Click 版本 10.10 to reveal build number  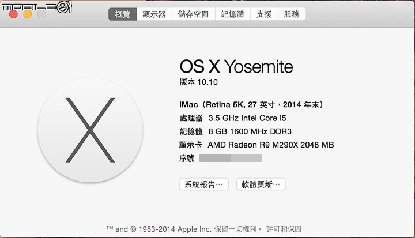(x=198, y=82)
